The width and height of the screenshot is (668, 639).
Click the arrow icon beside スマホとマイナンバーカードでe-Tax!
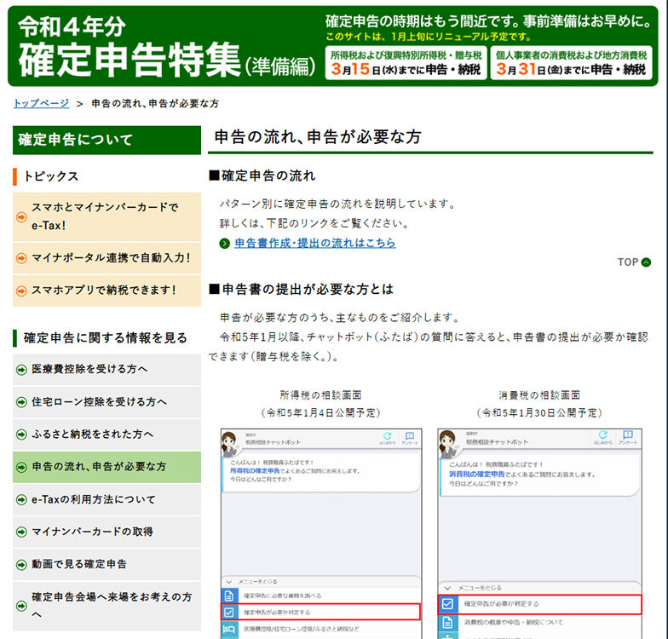tap(22, 216)
